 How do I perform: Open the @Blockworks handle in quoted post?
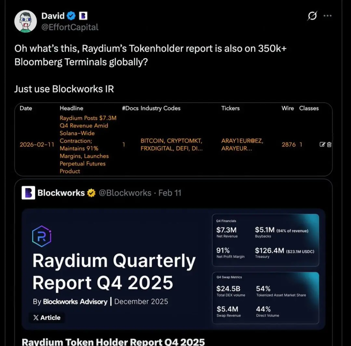point(125,193)
